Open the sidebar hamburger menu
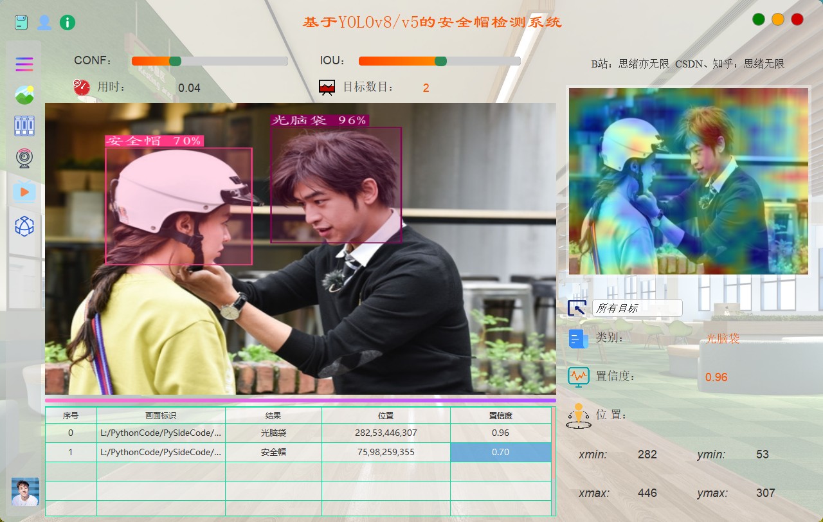823x522 pixels. 24,64
